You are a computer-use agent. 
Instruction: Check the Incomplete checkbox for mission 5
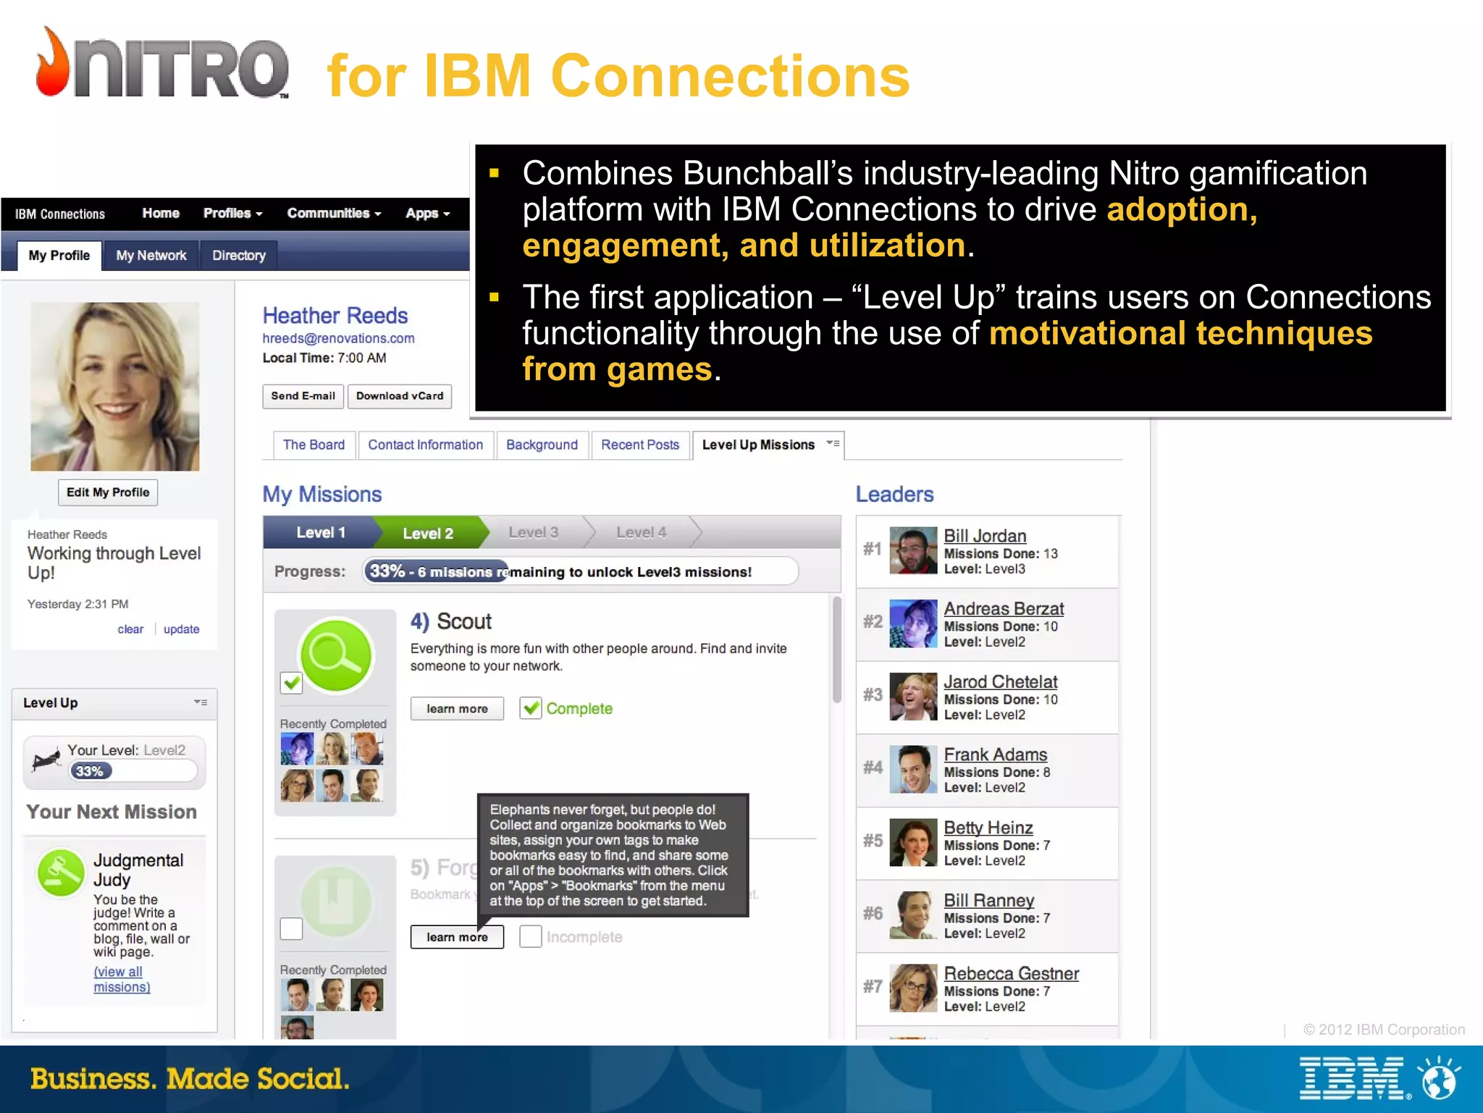tap(531, 936)
